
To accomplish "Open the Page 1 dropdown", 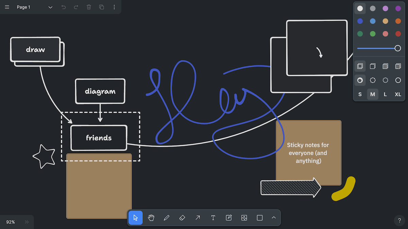I will (x=34, y=7).
